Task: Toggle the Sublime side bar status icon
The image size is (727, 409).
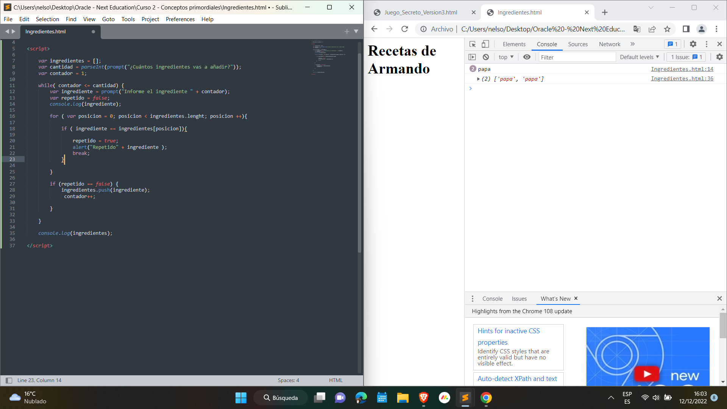Action: click(9, 381)
